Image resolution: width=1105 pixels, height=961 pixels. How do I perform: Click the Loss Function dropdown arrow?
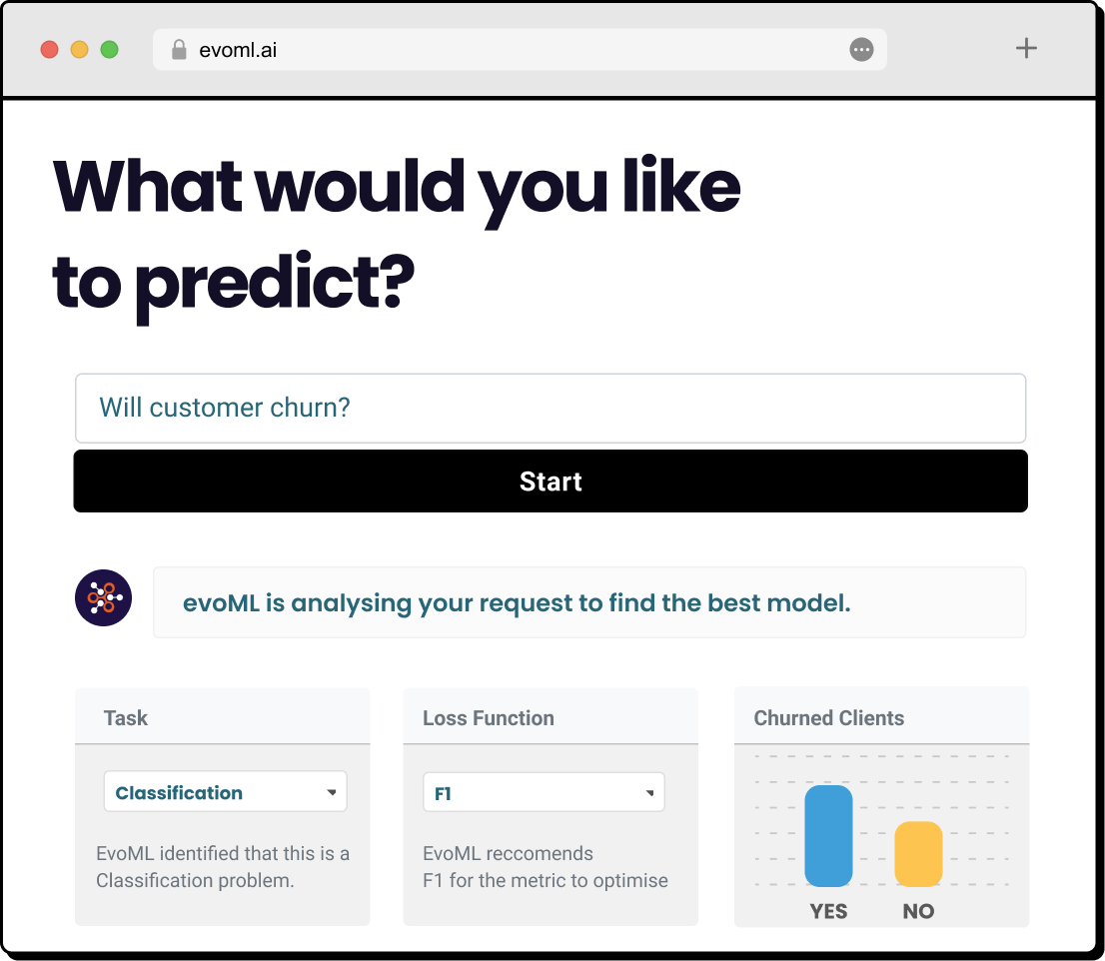[649, 793]
